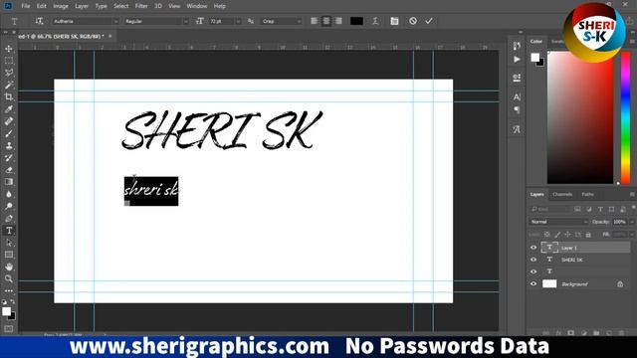Select the Horizontal Type tool
This screenshot has height=358, width=637.
click(x=9, y=231)
